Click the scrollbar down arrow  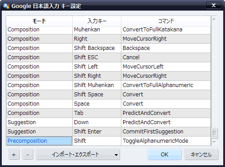coord(214,142)
